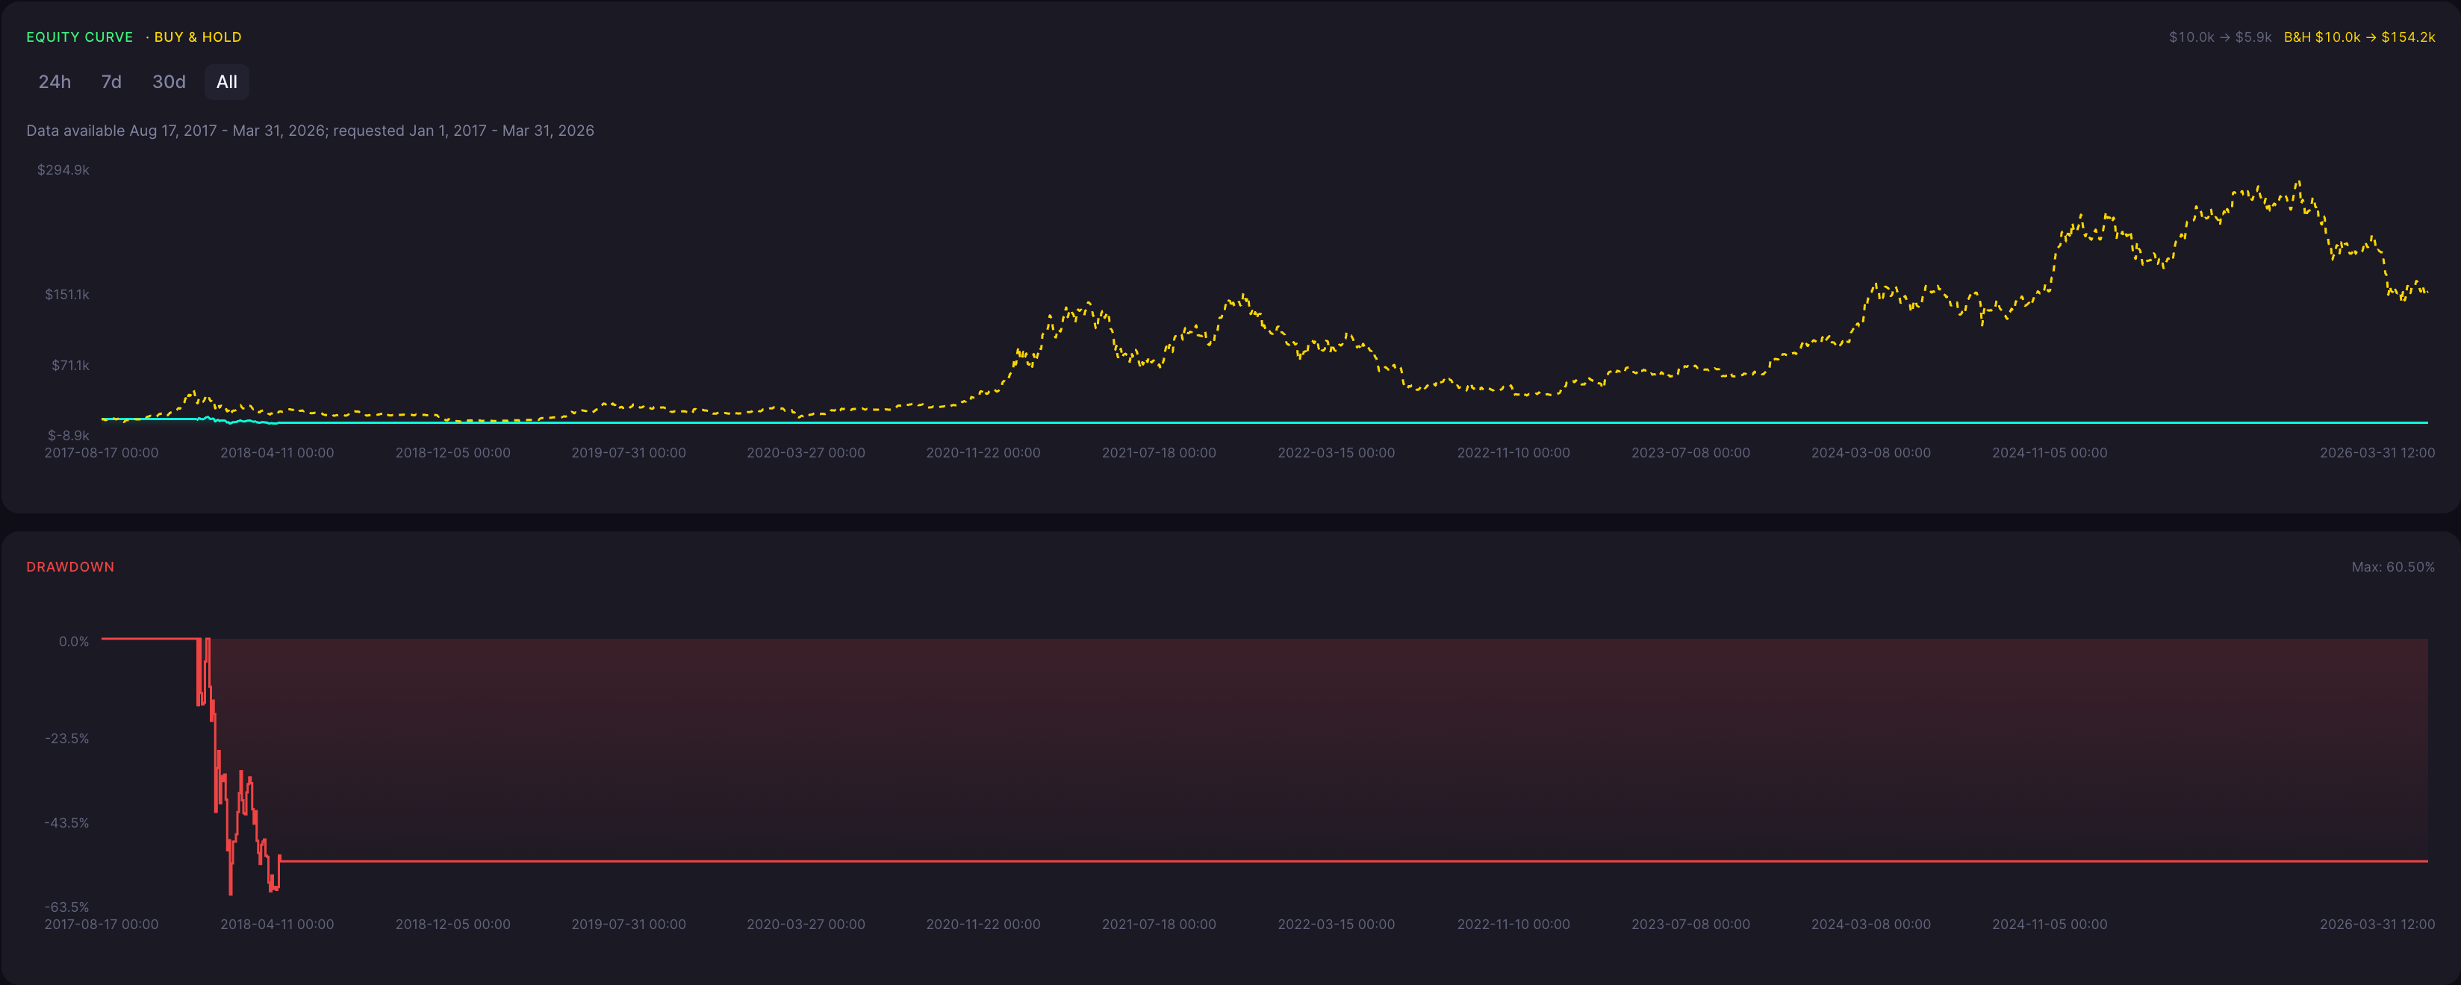Click drawdown chart 2019-07-31 00:00 date label
The height and width of the screenshot is (985, 2461).
click(x=629, y=924)
